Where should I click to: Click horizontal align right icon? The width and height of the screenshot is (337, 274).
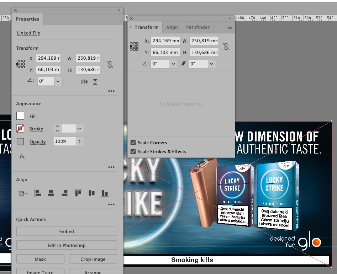coord(65,193)
